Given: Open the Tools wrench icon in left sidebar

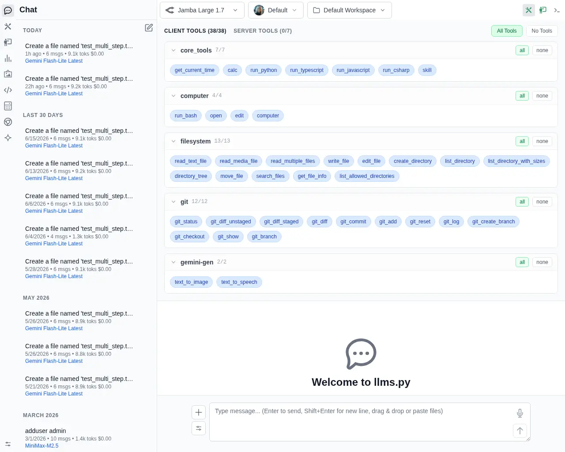Looking at the screenshot, I should tap(8, 26).
